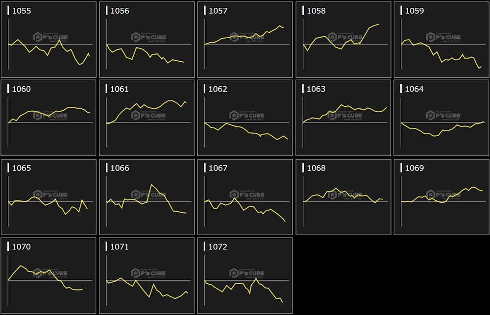Open the last graph, numbered 1072

point(245,276)
